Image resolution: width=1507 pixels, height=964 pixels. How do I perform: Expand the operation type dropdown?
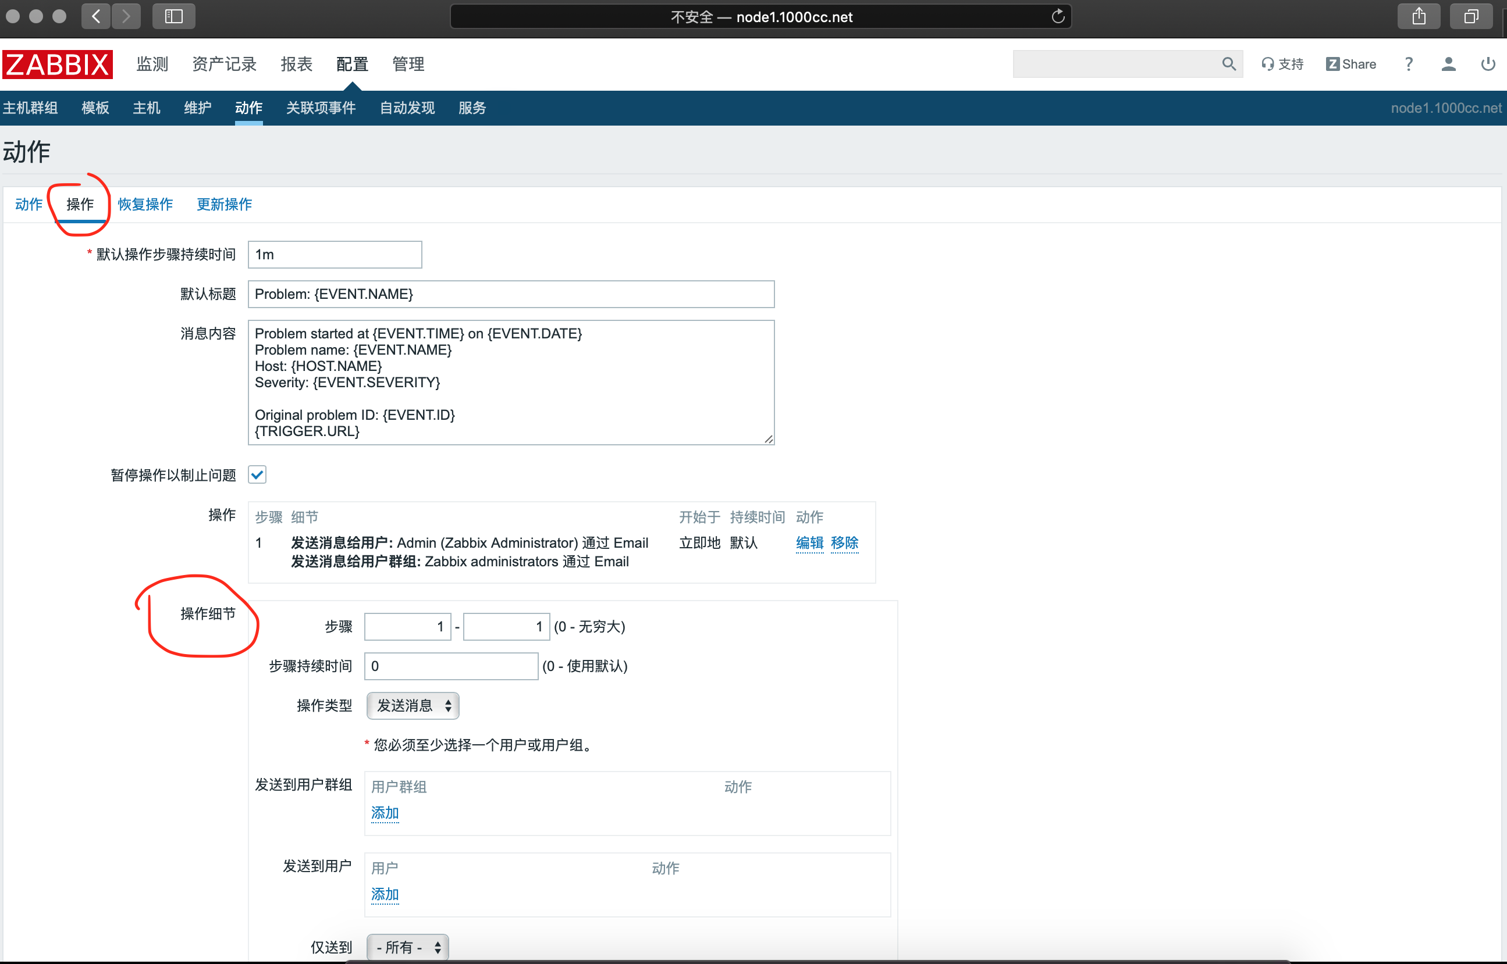click(x=413, y=705)
